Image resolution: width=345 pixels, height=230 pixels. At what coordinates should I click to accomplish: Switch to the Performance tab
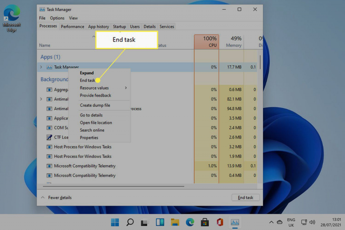pyautogui.click(x=72, y=27)
